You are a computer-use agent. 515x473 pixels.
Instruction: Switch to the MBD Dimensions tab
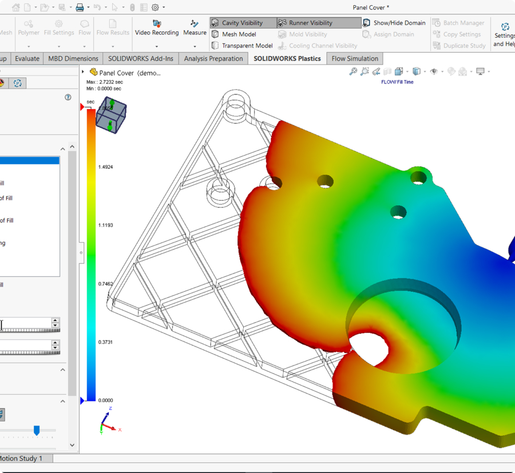tap(73, 58)
